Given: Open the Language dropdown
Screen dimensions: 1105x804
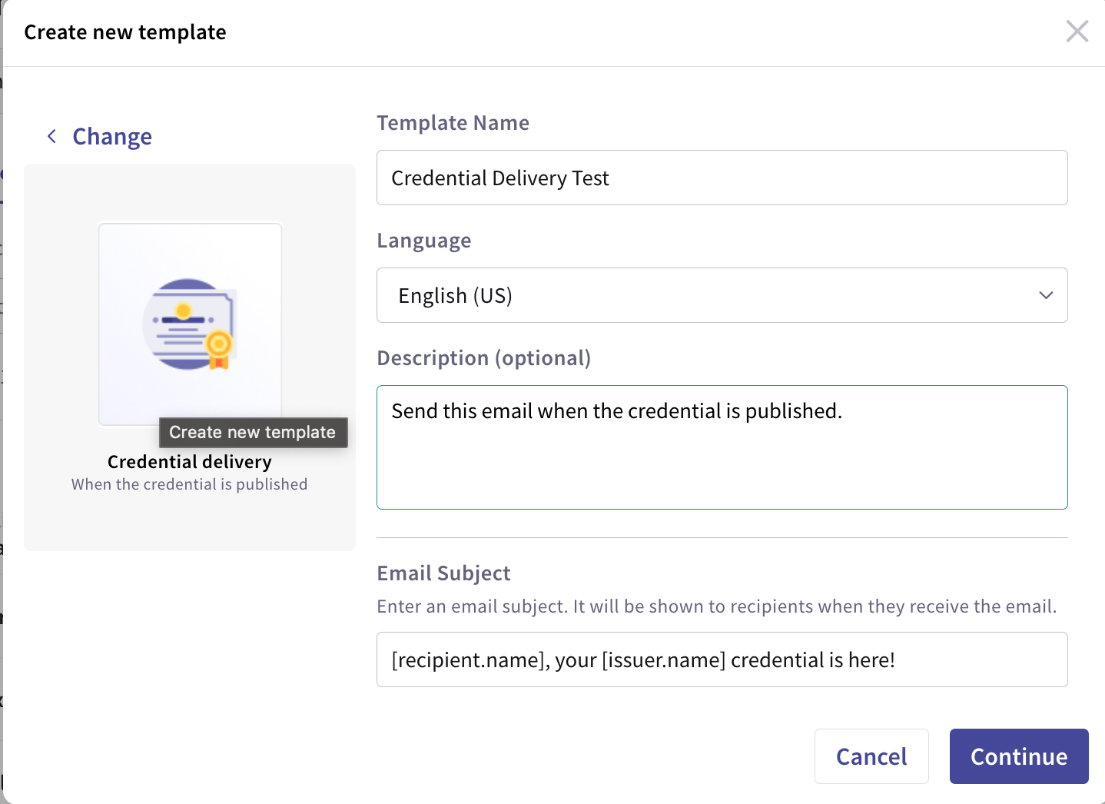Looking at the screenshot, I should [722, 295].
